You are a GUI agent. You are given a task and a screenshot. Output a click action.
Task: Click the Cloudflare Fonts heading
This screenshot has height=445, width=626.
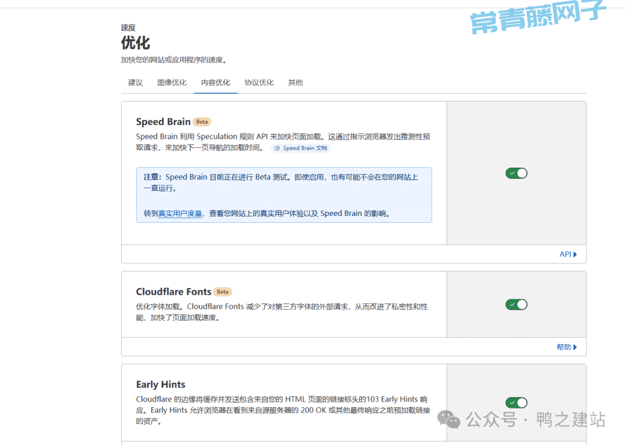point(174,292)
